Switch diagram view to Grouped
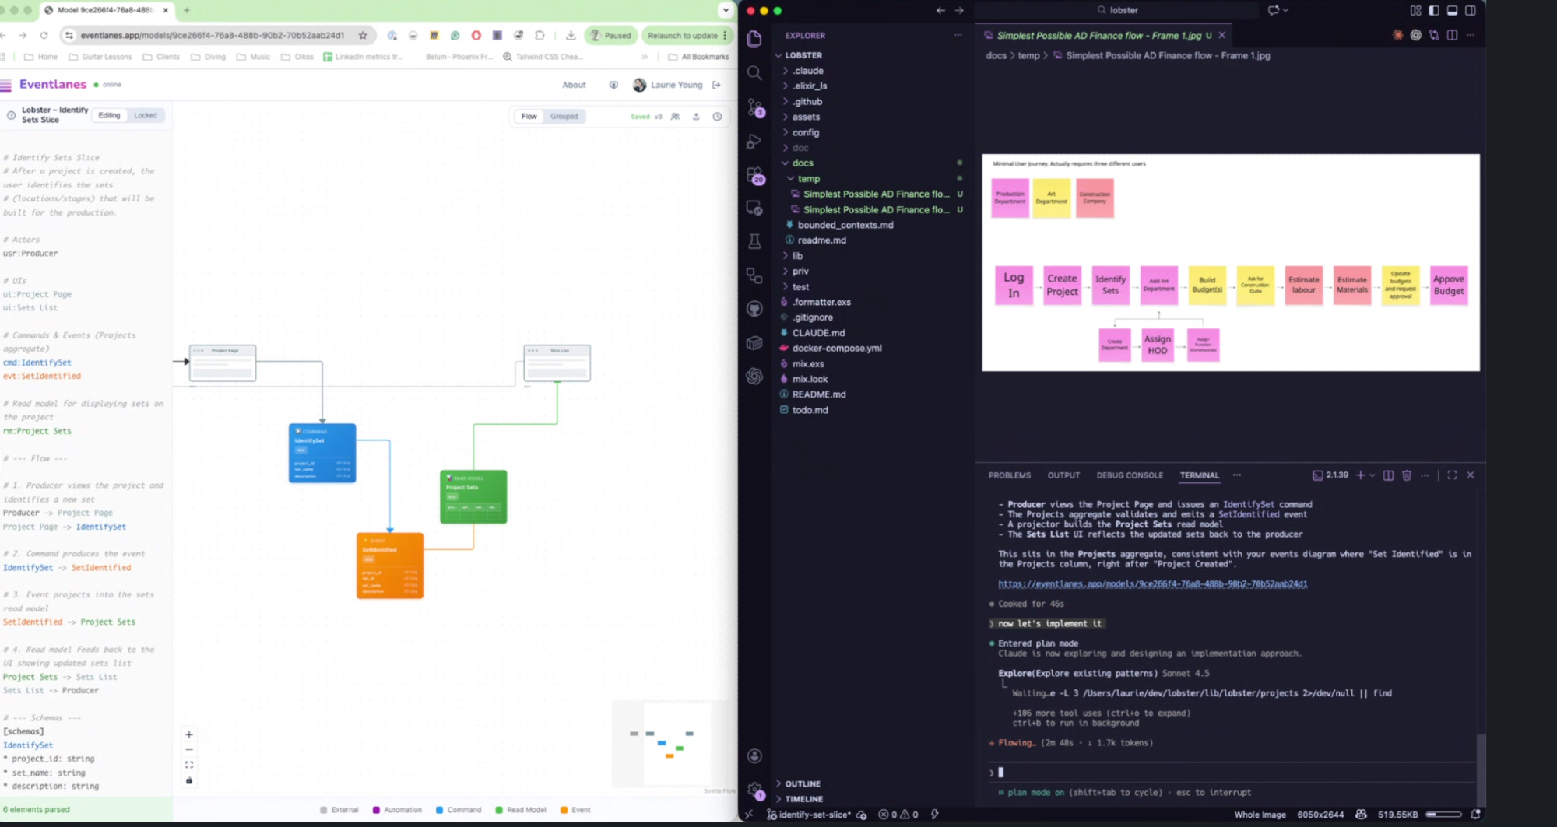1557x827 pixels. [x=564, y=117]
